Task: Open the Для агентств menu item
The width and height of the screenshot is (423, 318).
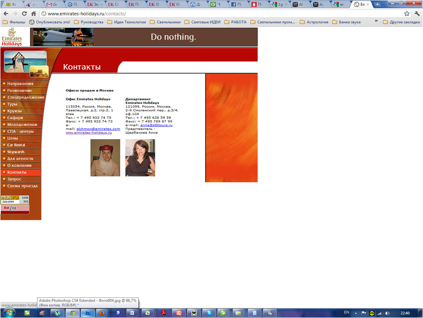Action: 20,159
